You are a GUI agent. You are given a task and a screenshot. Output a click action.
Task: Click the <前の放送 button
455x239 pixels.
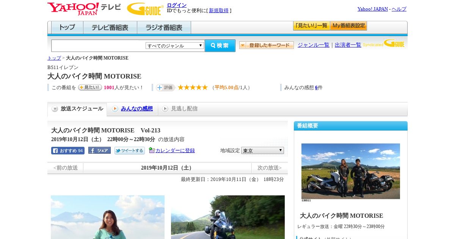pyautogui.click(x=65, y=168)
